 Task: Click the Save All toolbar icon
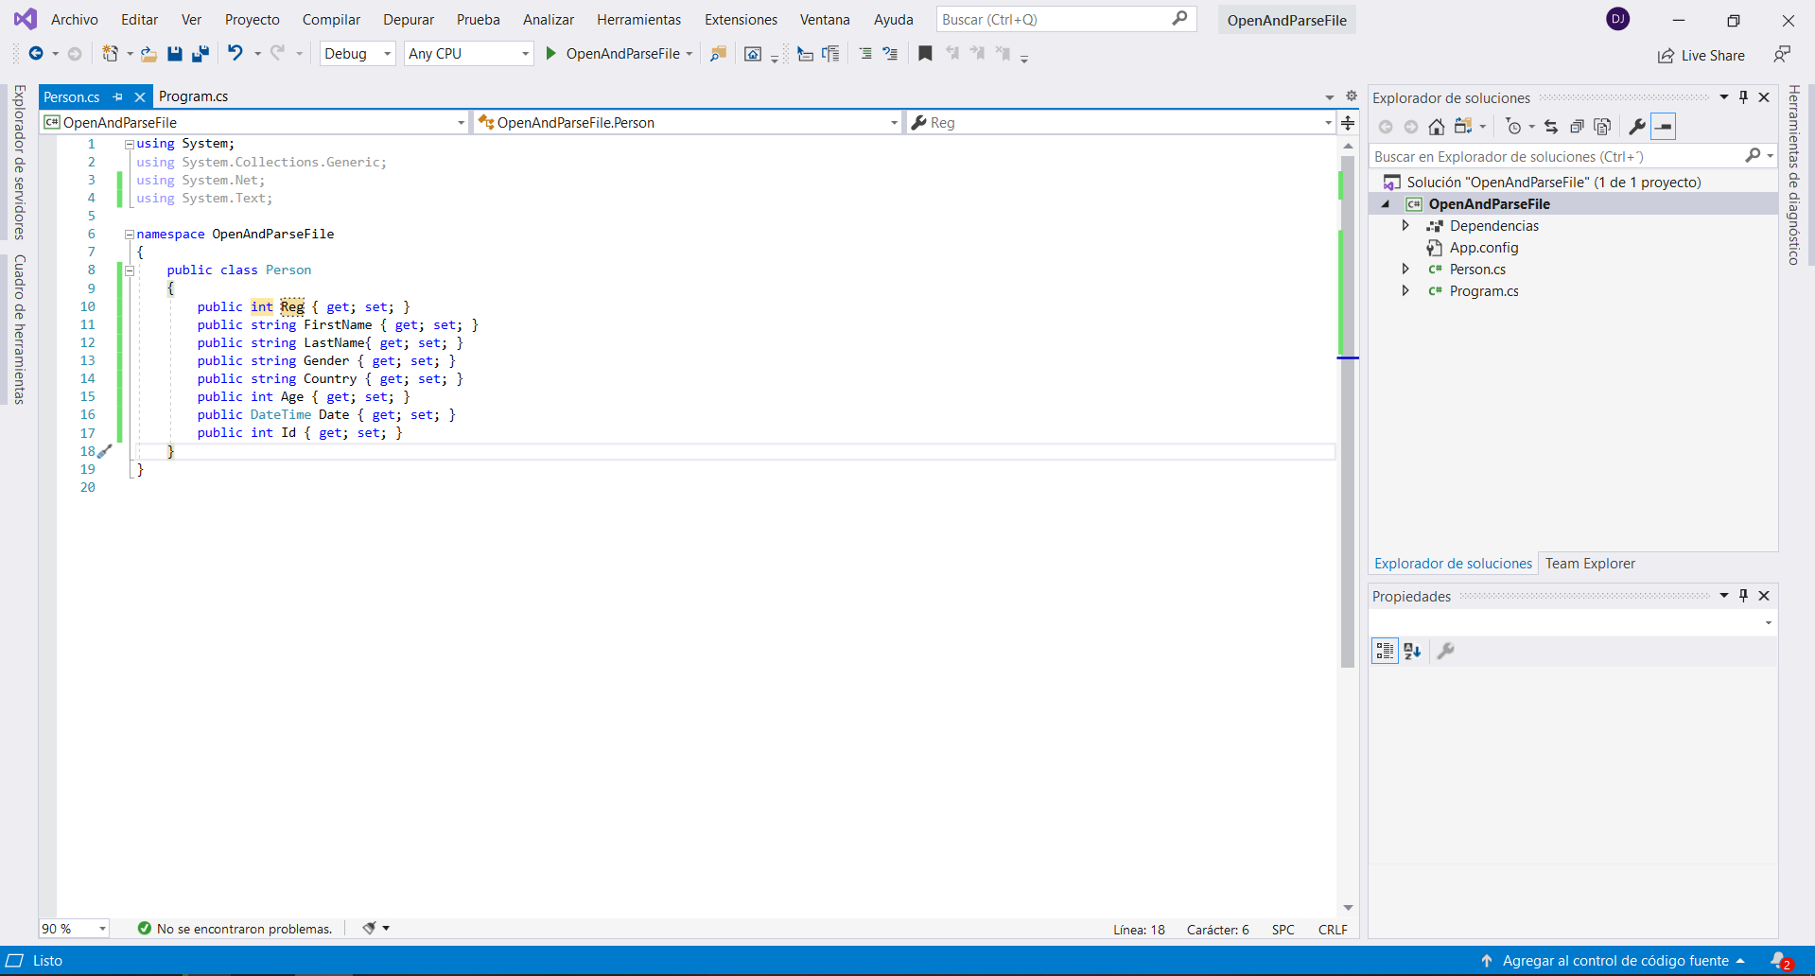[200, 54]
